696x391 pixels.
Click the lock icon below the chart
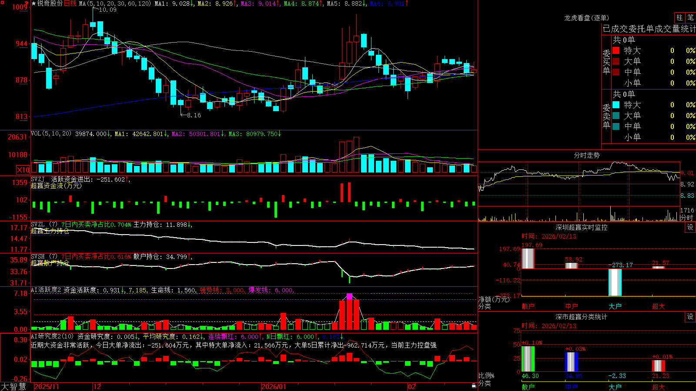point(474,386)
